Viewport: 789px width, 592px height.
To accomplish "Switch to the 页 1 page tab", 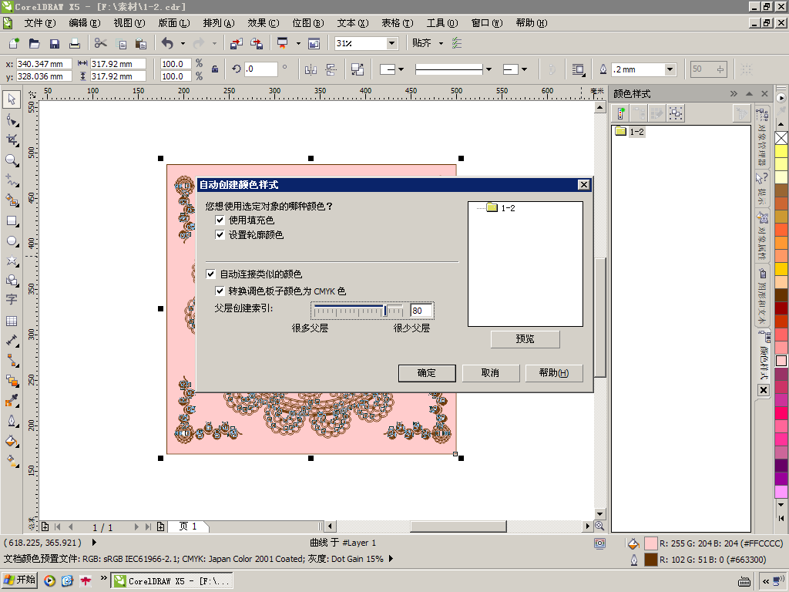I will [188, 526].
